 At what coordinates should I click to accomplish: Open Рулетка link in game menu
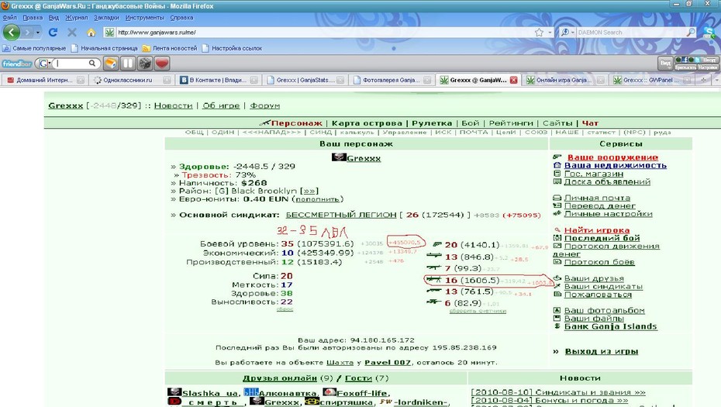[432, 122]
